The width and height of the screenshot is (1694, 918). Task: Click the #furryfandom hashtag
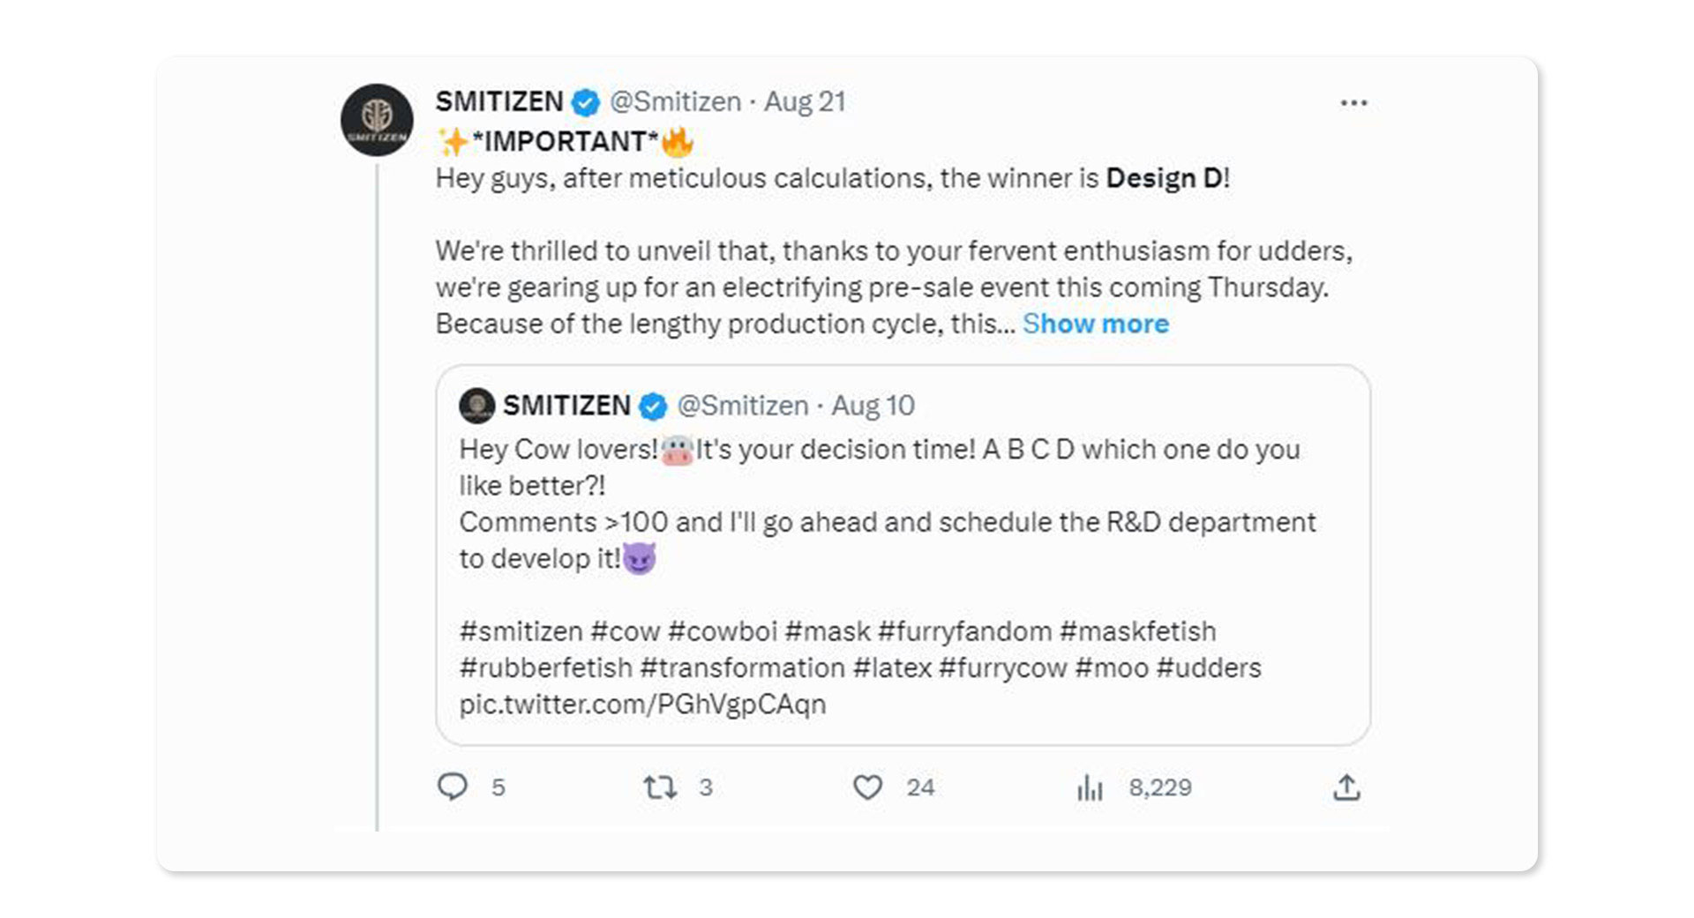[x=964, y=631]
